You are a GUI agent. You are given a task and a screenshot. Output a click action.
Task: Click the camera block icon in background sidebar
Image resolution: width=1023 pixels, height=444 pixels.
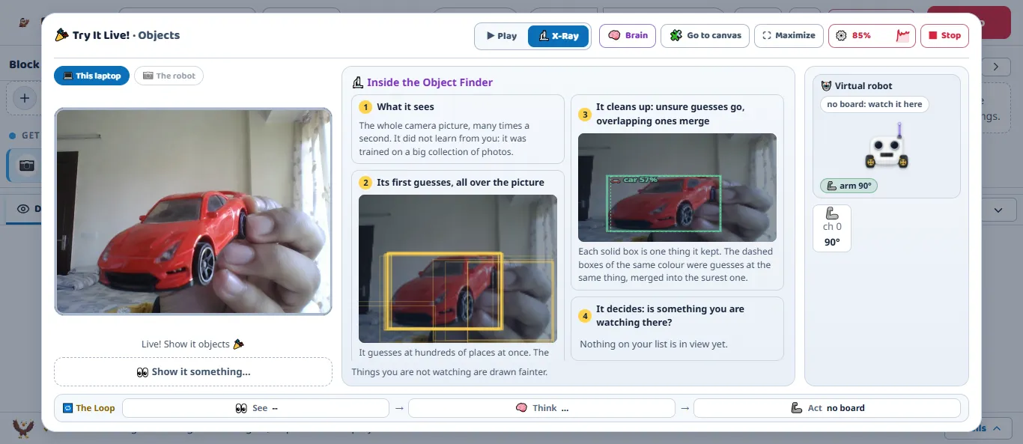(27, 165)
